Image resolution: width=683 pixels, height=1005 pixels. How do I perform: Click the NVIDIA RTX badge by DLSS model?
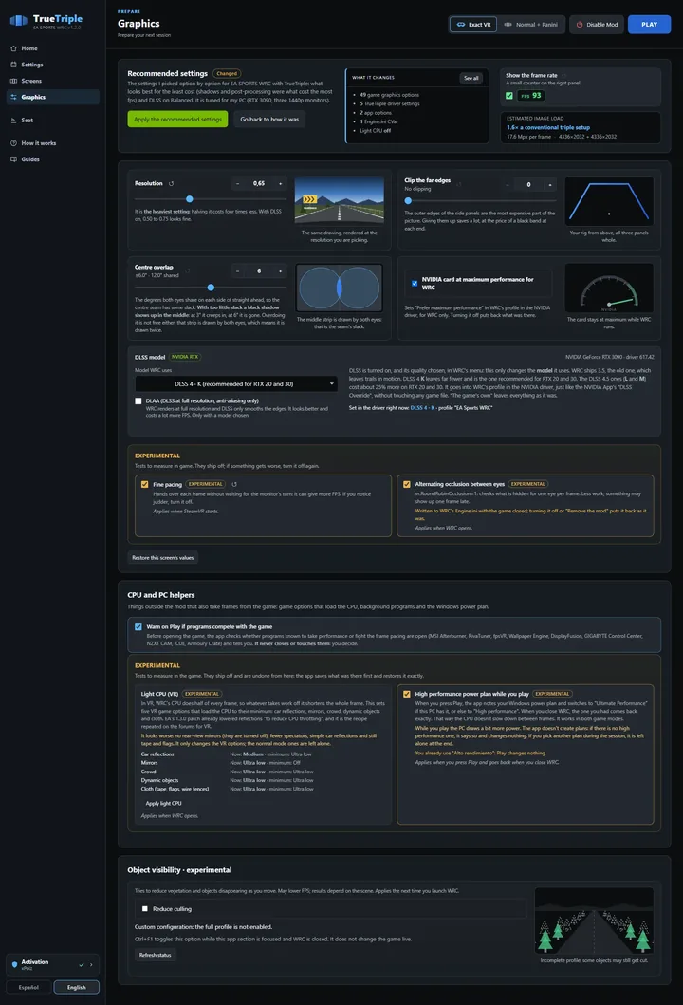185,357
